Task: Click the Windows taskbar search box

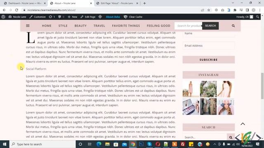Action: 42,144
